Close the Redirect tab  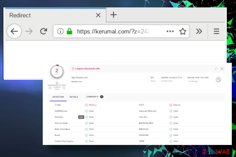pyautogui.click(x=98, y=15)
